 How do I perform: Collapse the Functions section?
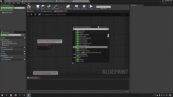coord(1,47)
